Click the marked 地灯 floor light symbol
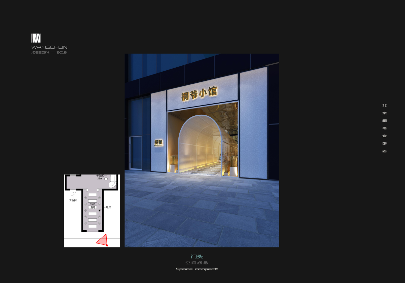Viewport: 405px width, 283px height. click(x=99, y=210)
